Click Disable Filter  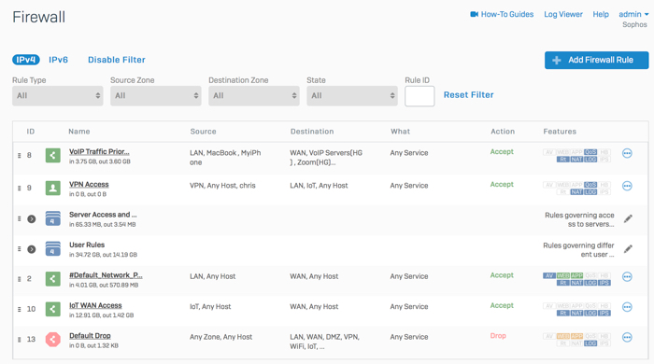pos(117,60)
